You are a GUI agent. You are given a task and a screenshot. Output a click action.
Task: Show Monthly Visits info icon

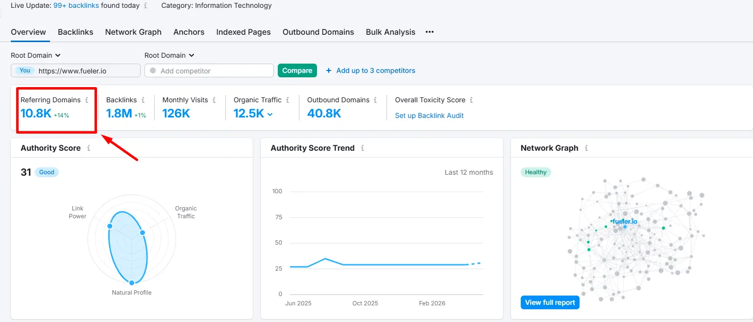tap(214, 100)
